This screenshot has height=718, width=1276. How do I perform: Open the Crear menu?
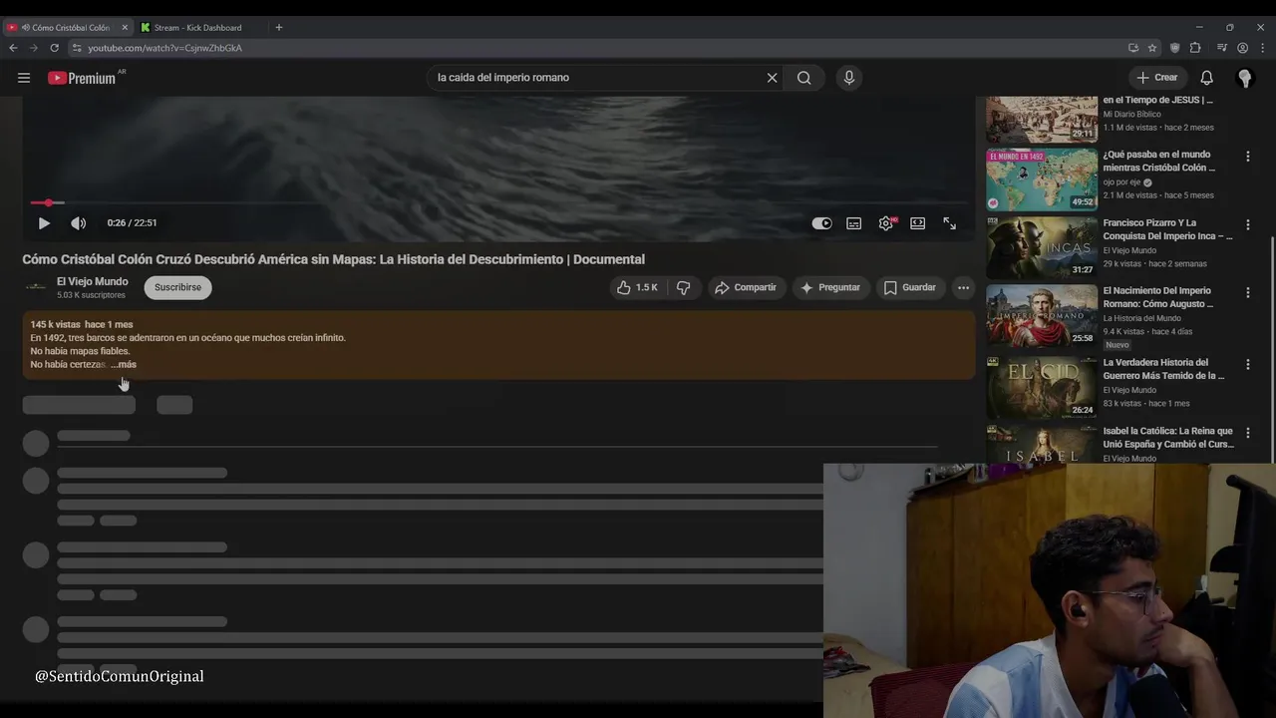(1157, 78)
